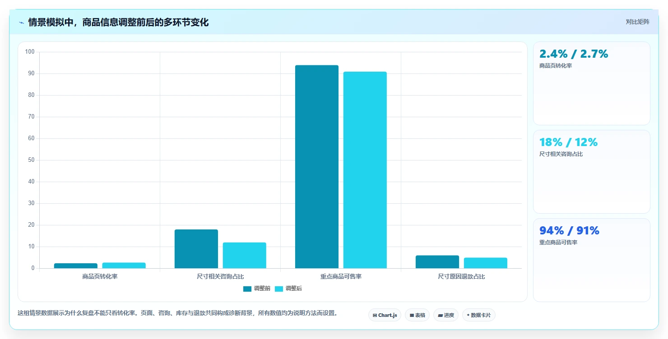Click the x-axis label 尺寸相关咨询占比
The image size is (668, 339).
click(220, 276)
